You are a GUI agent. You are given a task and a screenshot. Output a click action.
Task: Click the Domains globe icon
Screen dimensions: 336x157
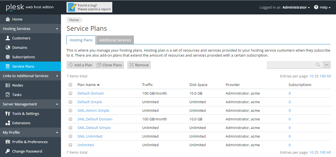pos(8,47)
